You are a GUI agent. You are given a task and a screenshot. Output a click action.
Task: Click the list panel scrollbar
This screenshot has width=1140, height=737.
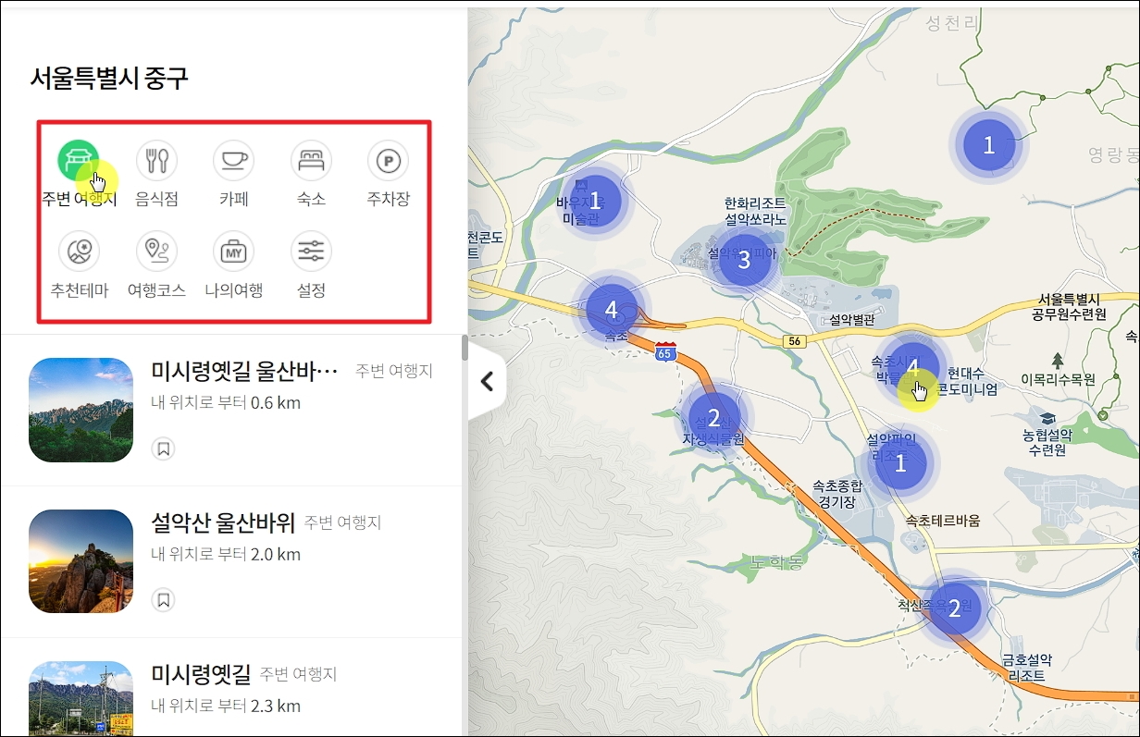point(465,347)
